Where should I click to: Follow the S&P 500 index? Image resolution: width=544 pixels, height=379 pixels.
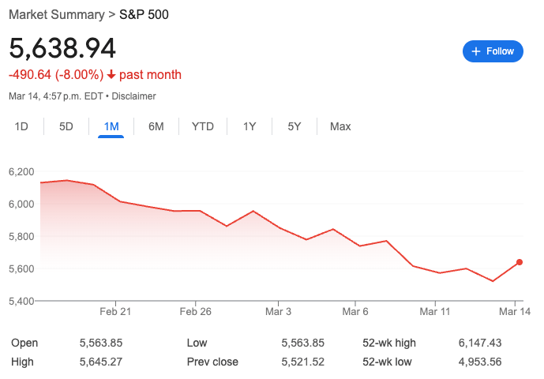click(493, 51)
